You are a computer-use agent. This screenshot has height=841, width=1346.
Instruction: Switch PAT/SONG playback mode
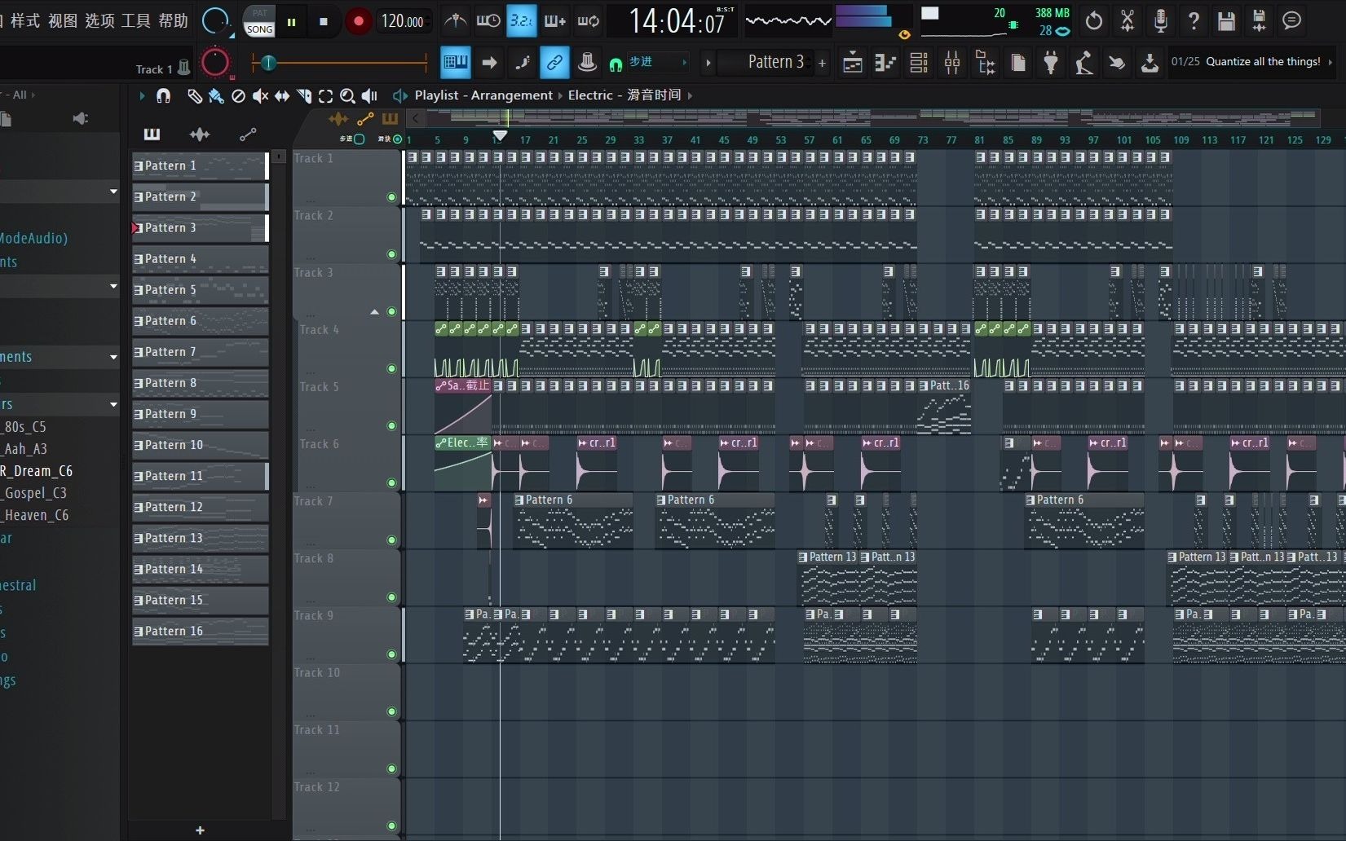point(259,21)
